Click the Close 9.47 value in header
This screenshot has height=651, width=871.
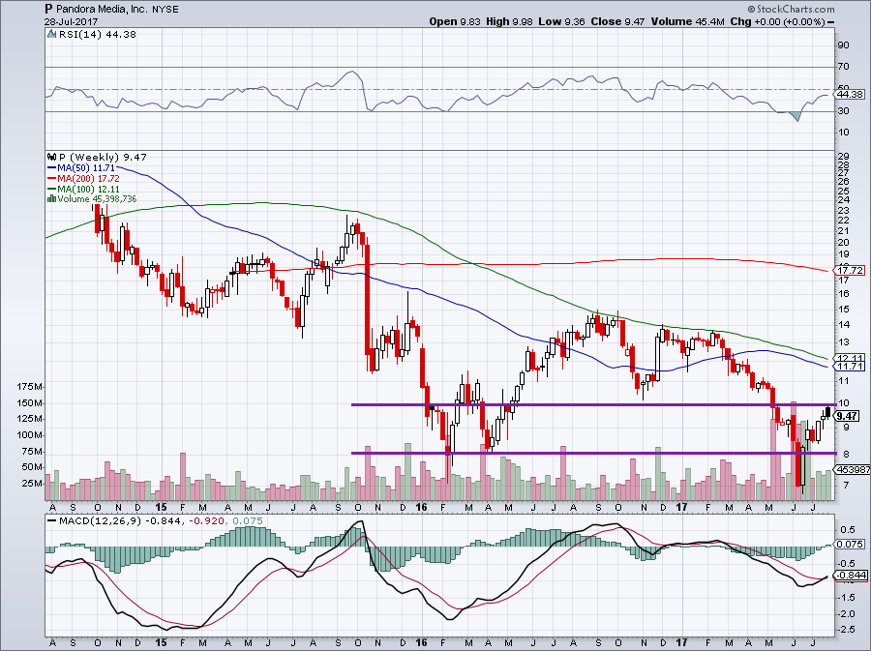(617, 21)
